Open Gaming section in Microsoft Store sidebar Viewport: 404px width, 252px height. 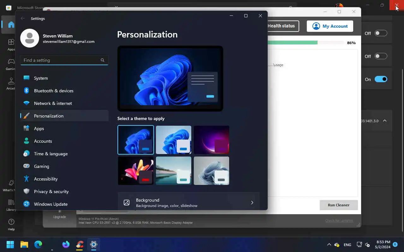click(11, 64)
